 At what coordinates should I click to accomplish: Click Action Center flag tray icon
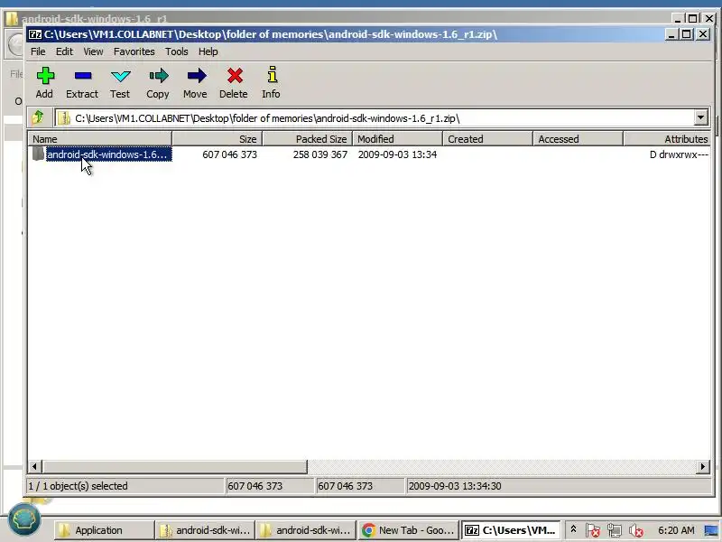tap(593, 530)
